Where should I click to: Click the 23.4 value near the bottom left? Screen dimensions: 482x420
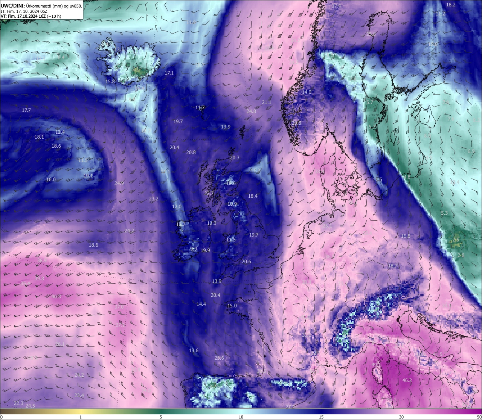[x=79, y=395]
